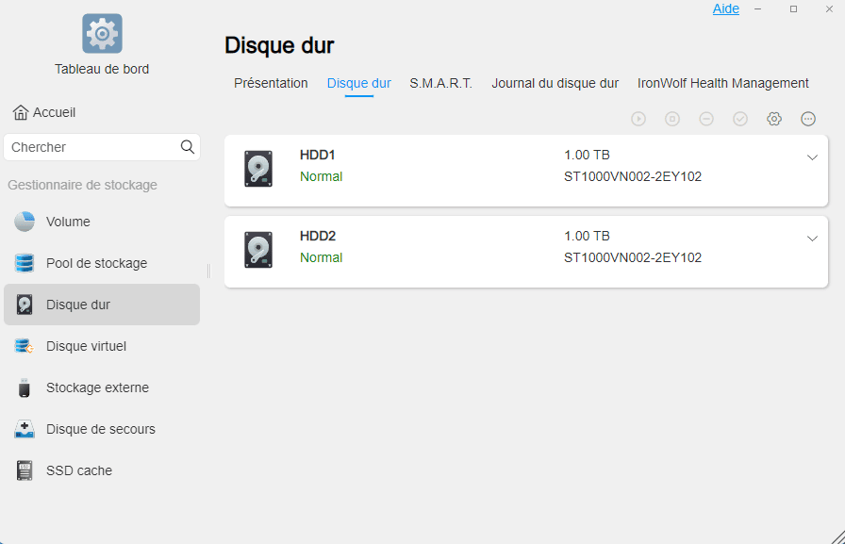Open the Aide help link
The height and width of the screenshot is (544, 845).
coord(725,8)
